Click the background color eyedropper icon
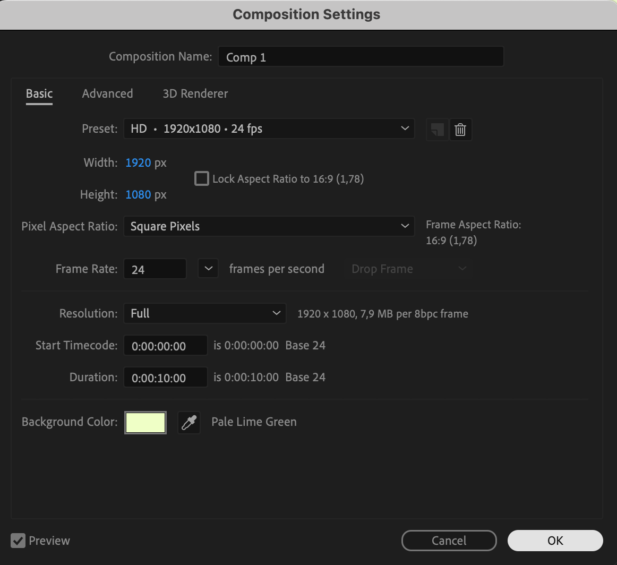The image size is (617, 565). click(189, 423)
